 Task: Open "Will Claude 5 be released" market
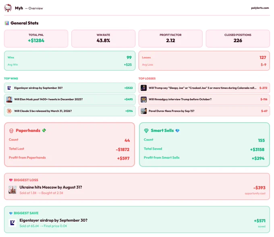pos(70,111)
